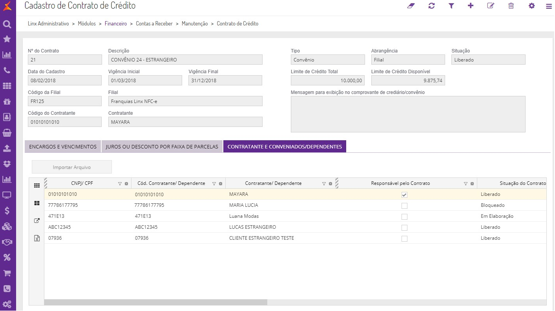Open Juros ou Desconto por Faixa tab
Image resolution: width=555 pixels, height=311 pixels.
[162, 146]
